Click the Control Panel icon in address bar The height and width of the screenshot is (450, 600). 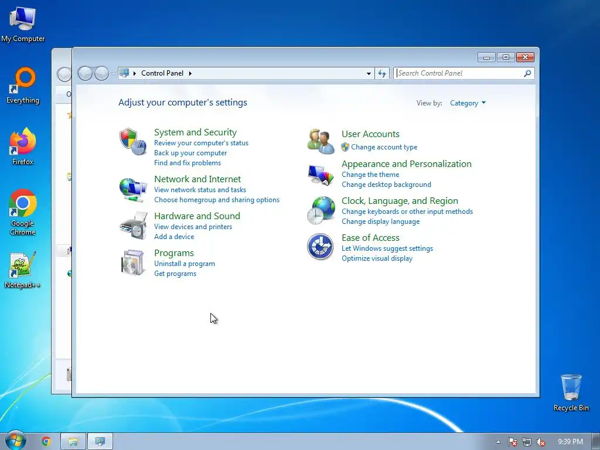click(x=124, y=73)
